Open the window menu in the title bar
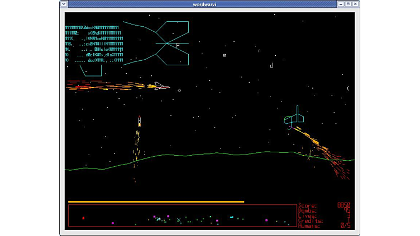Image resolution: width=420 pixels, height=236 pixels. [x=64, y=4]
